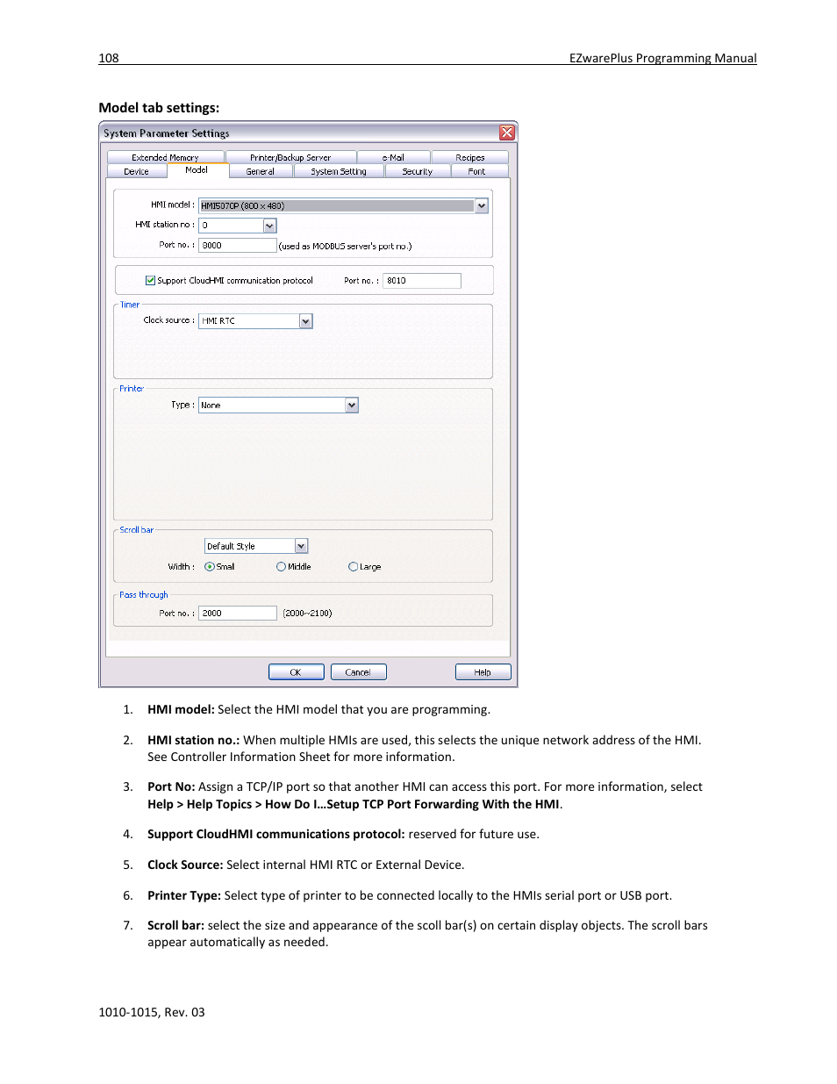Click the page number 108

(x=109, y=58)
